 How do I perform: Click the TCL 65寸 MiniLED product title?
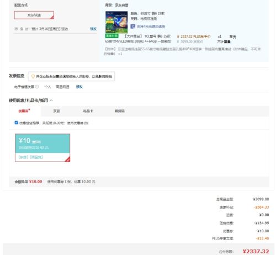[x=138, y=39]
